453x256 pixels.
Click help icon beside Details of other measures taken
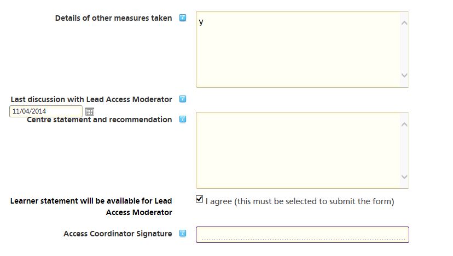click(x=183, y=18)
